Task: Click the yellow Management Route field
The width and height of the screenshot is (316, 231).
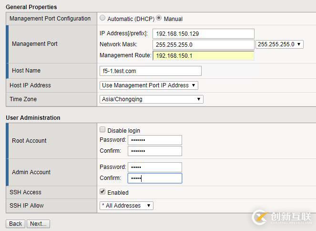Action: click(204, 55)
